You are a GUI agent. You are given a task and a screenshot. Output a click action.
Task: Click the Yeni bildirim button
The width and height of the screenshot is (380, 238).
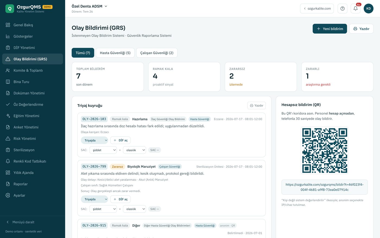click(330, 29)
